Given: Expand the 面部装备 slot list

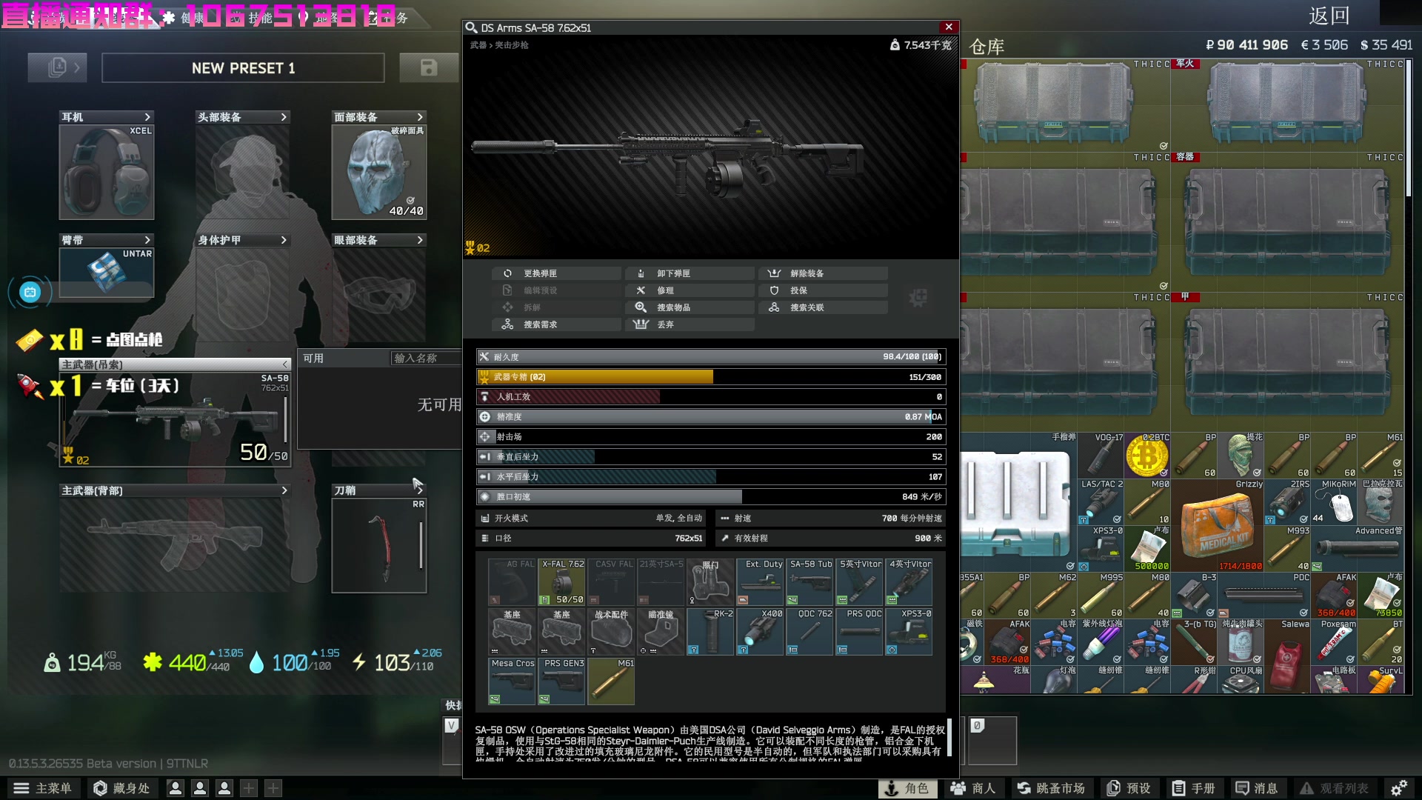Looking at the screenshot, I should [420, 117].
